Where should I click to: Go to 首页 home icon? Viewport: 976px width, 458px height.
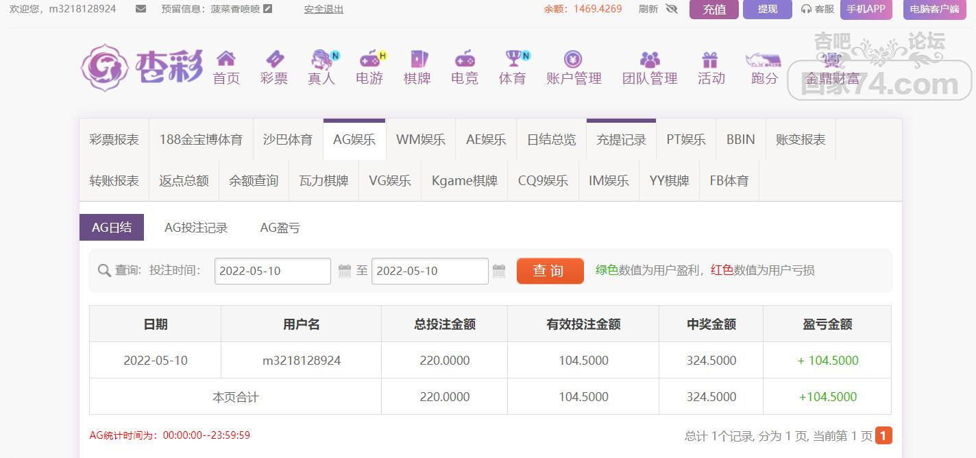coord(226,59)
